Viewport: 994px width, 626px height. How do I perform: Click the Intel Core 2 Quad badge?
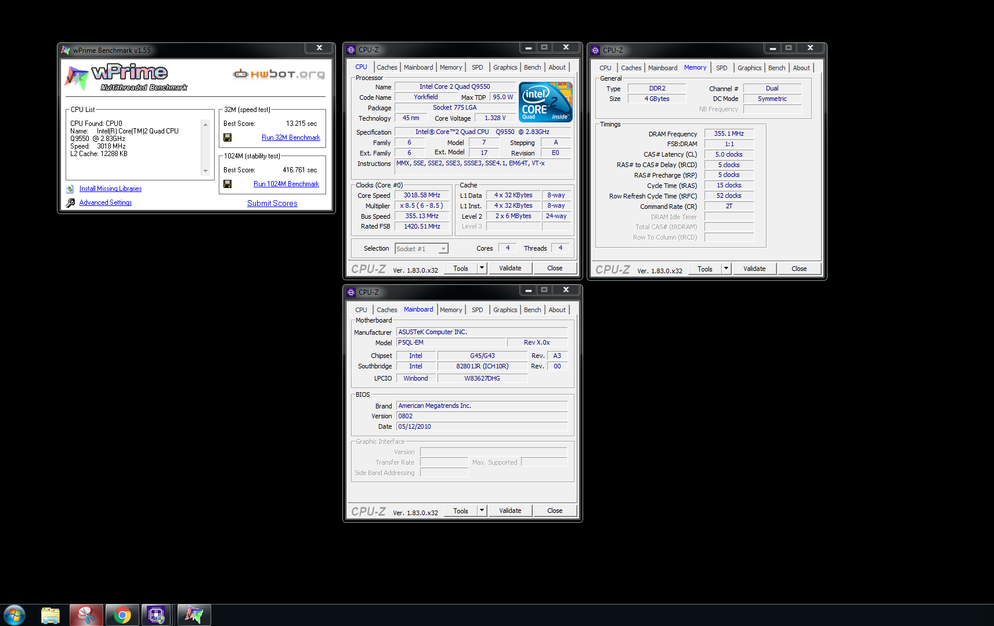click(x=545, y=102)
